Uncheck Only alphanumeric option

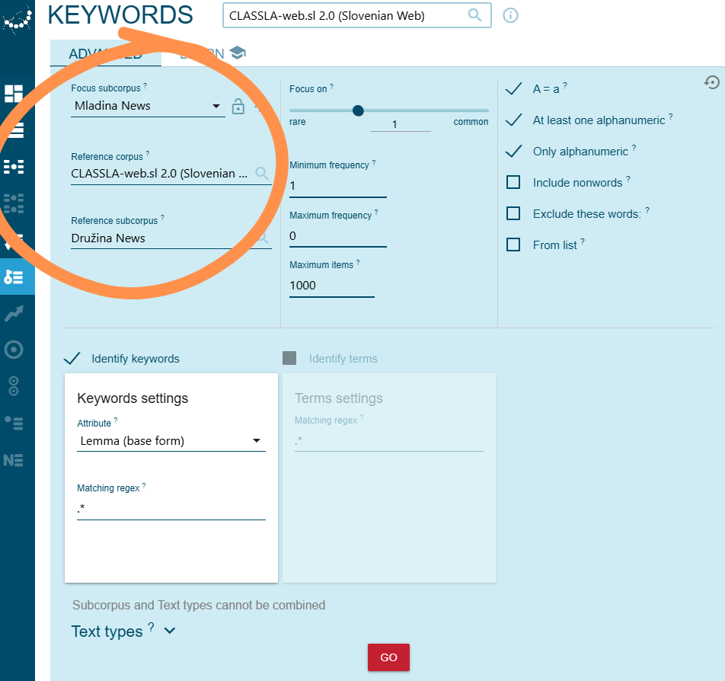click(x=514, y=151)
